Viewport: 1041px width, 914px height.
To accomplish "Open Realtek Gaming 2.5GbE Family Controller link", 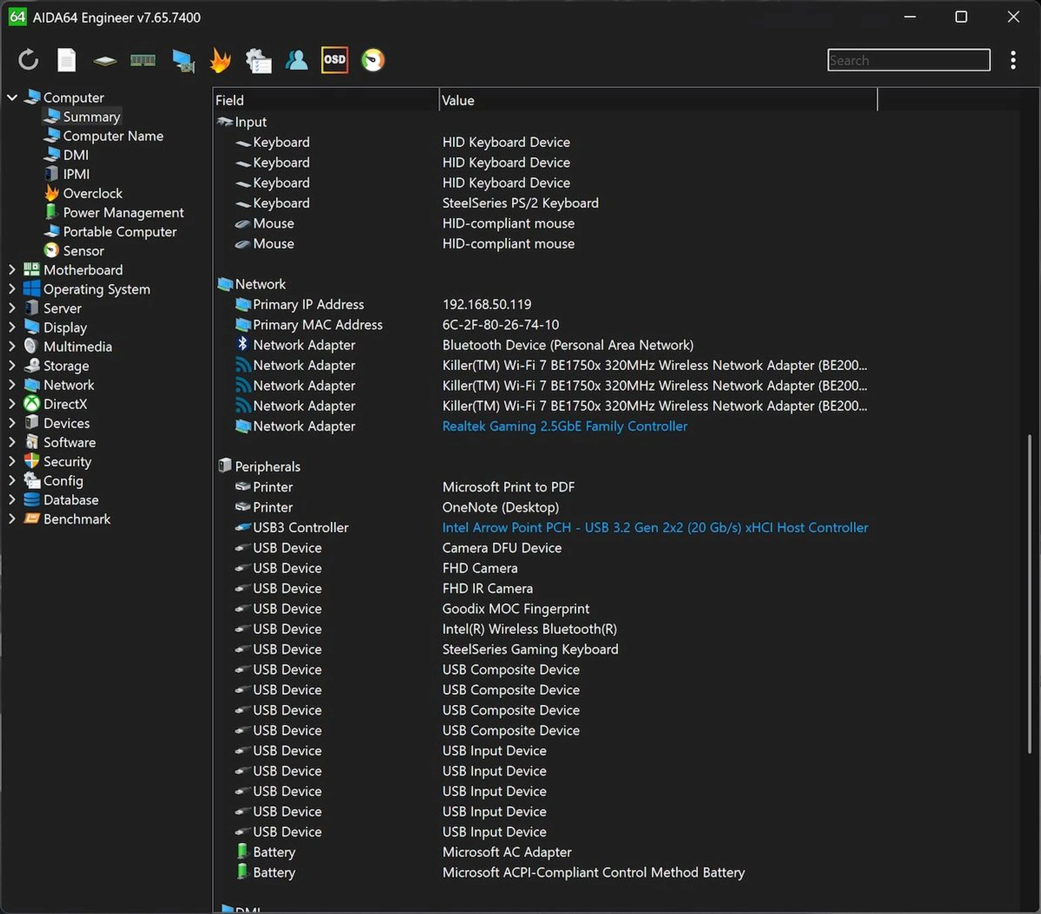I will [564, 426].
